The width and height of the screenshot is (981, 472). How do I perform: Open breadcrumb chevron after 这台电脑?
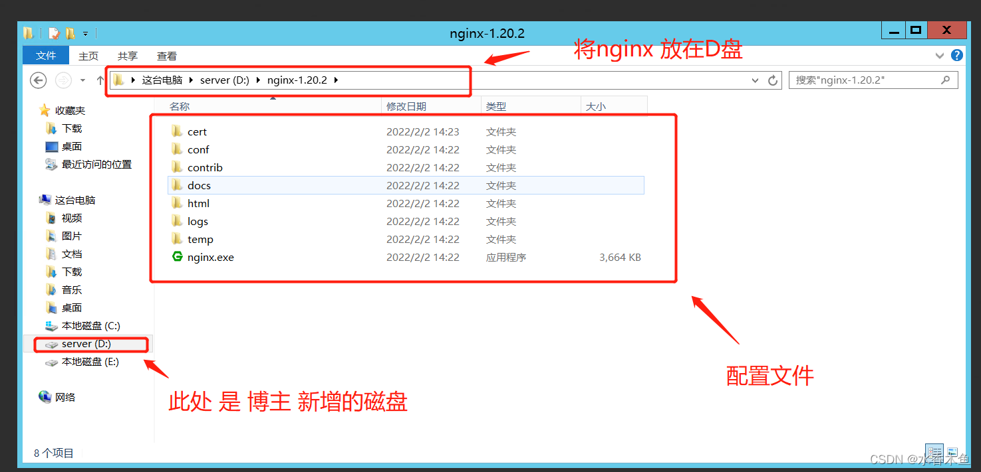tap(192, 80)
